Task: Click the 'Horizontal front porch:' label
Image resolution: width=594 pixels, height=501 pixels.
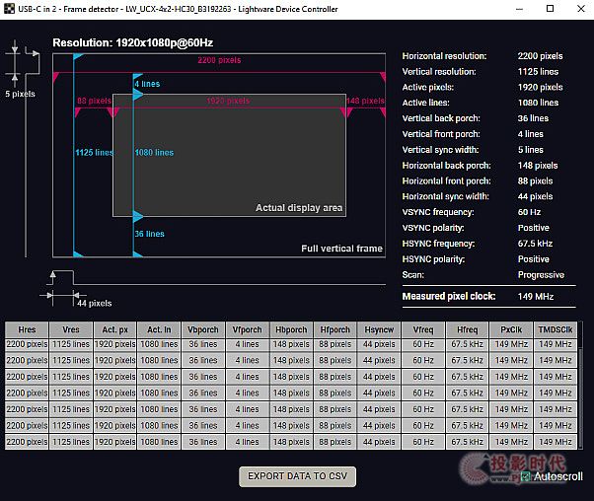Action: point(446,181)
